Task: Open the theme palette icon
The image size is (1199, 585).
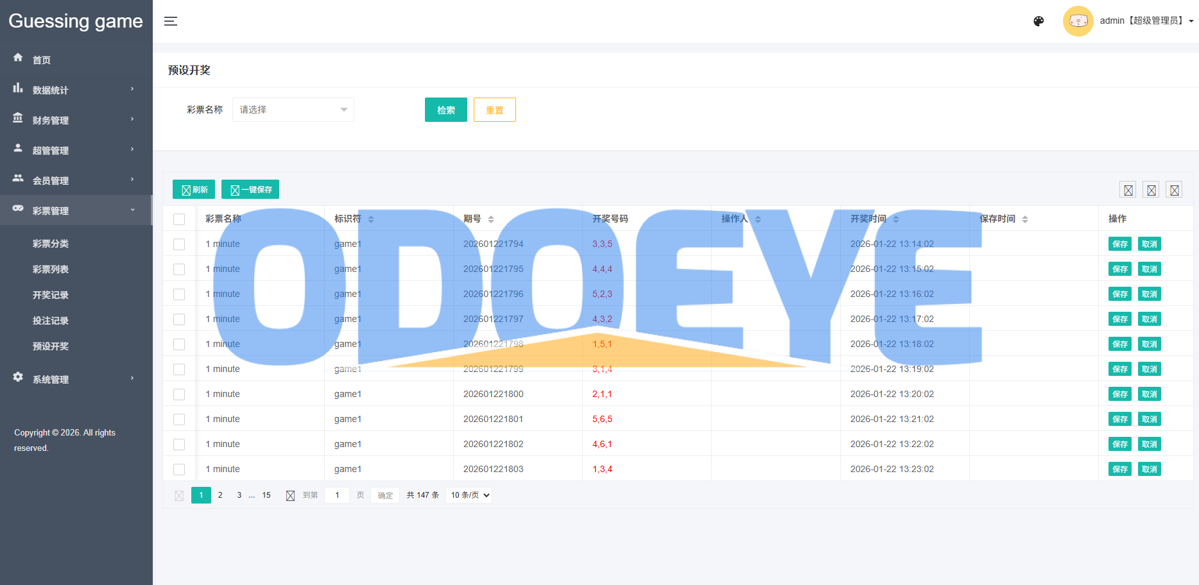Action: point(1039,21)
